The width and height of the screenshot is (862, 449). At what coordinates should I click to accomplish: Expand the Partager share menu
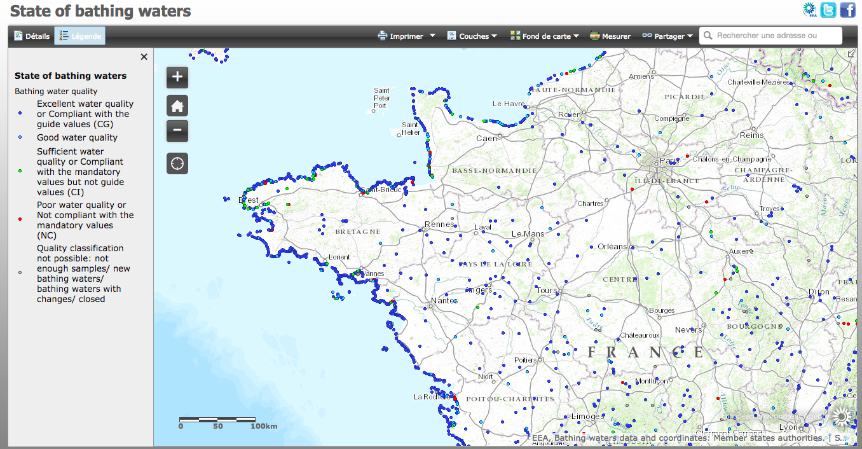pos(667,36)
